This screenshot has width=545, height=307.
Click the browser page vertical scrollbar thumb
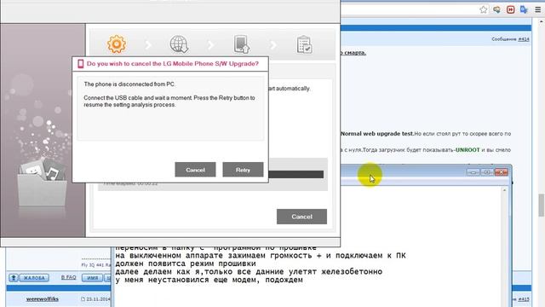pos(542,205)
